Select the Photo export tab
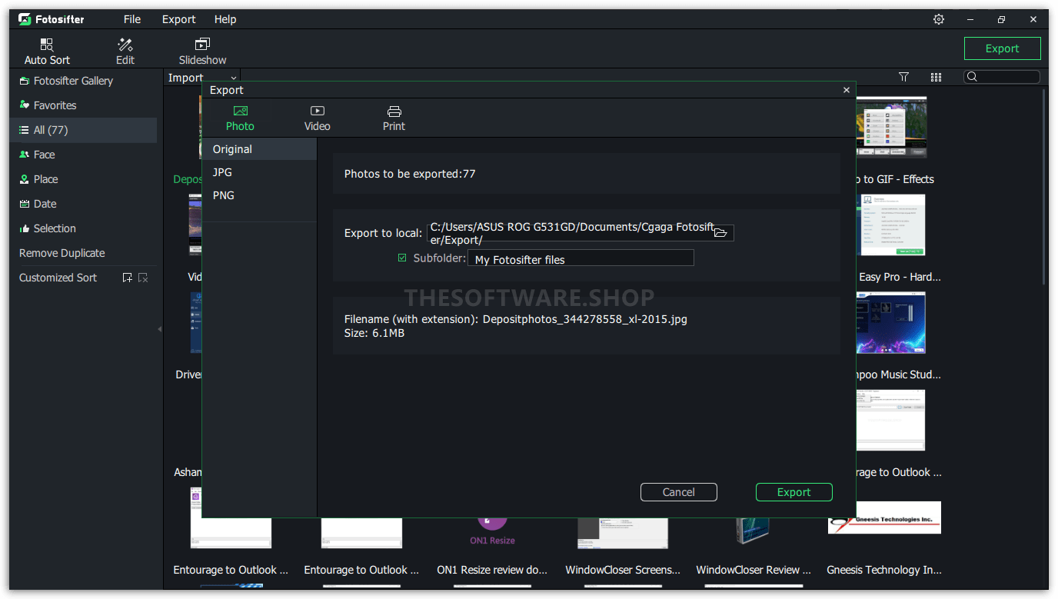 tap(240, 118)
